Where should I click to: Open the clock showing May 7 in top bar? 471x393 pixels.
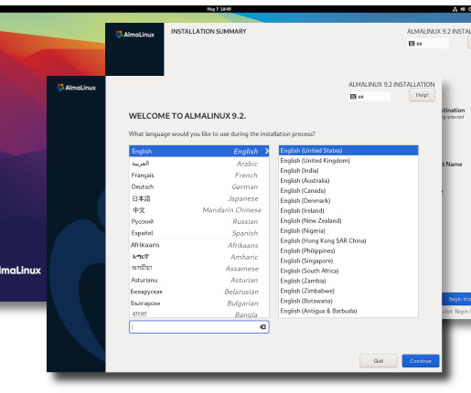[219, 9]
